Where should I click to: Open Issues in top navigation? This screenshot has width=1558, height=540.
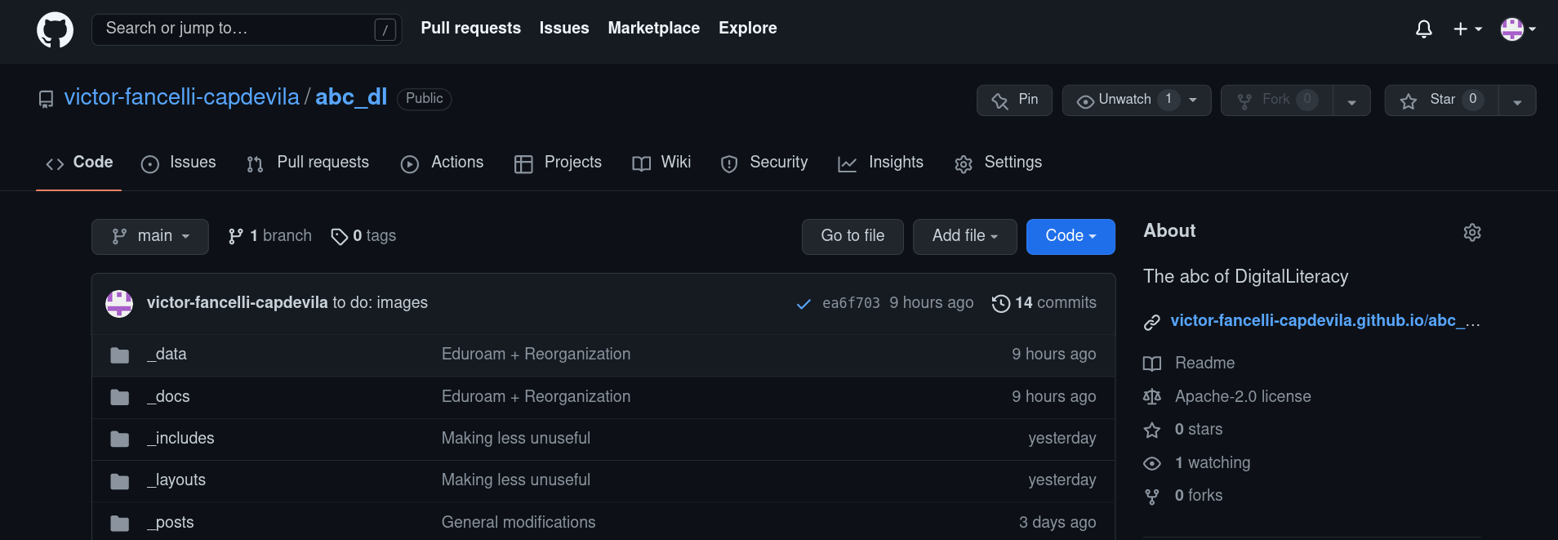(564, 28)
